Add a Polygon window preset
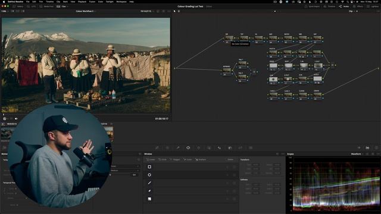The width and height of the screenshot is (381, 214). coord(175,160)
